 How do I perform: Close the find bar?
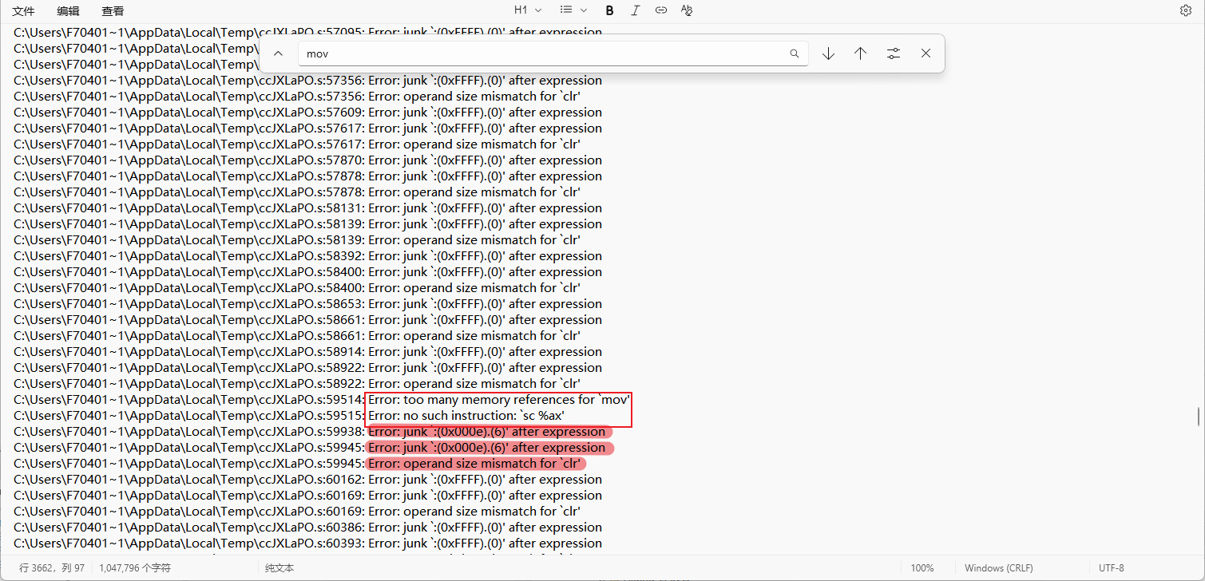coord(926,53)
